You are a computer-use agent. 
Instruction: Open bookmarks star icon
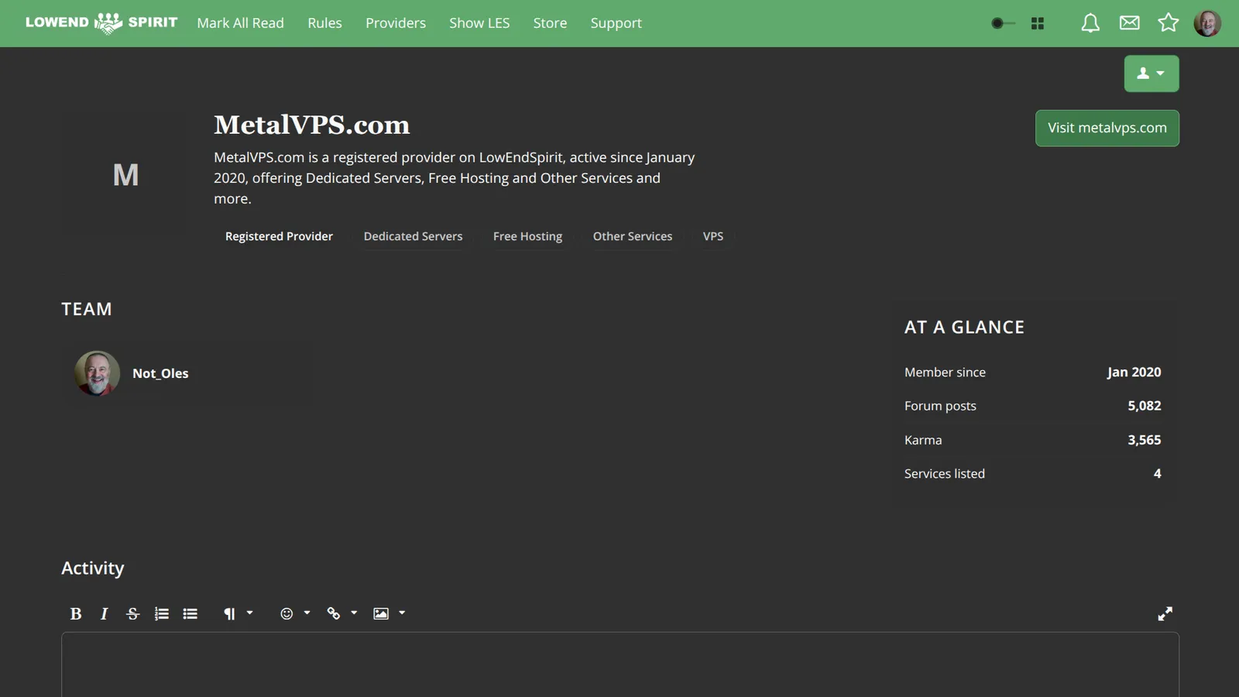1168,22
